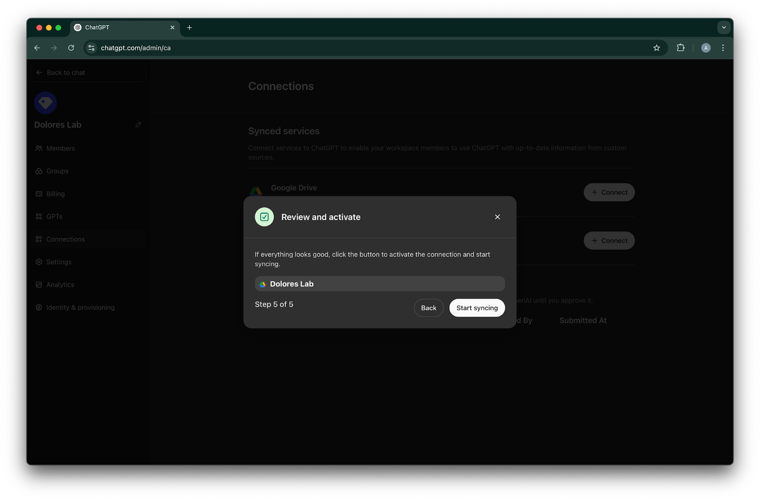
Task: Close the ChatGPT tab
Action: coord(172,28)
